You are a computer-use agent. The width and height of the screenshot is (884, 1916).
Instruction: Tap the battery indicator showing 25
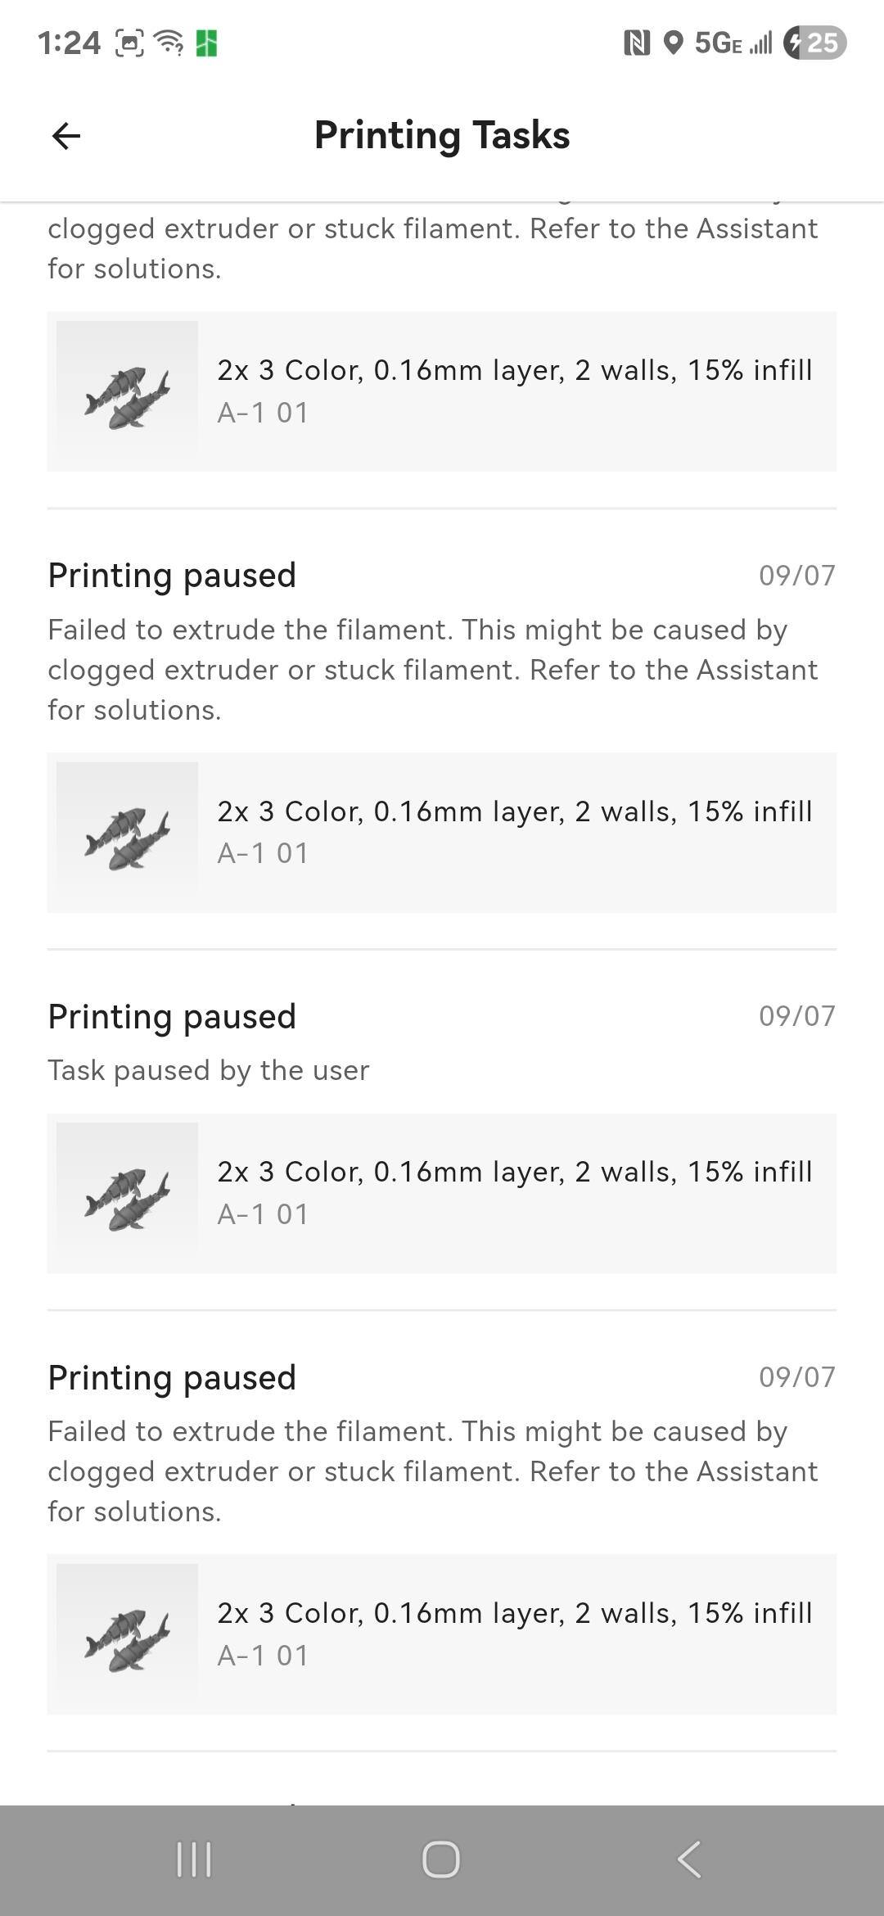[815, 43]
